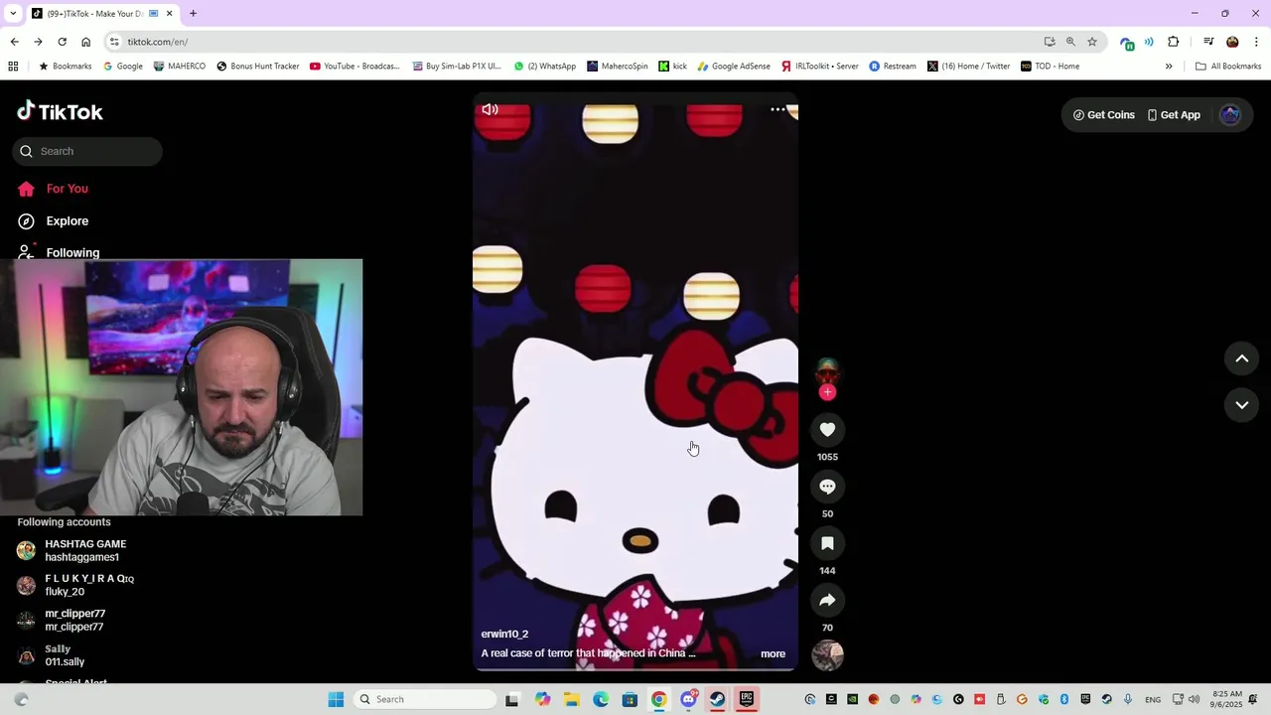Viewport: 1271px width, 715px height.
Task: Follow the creator with the red plus
Action: (x=827, y=392)
